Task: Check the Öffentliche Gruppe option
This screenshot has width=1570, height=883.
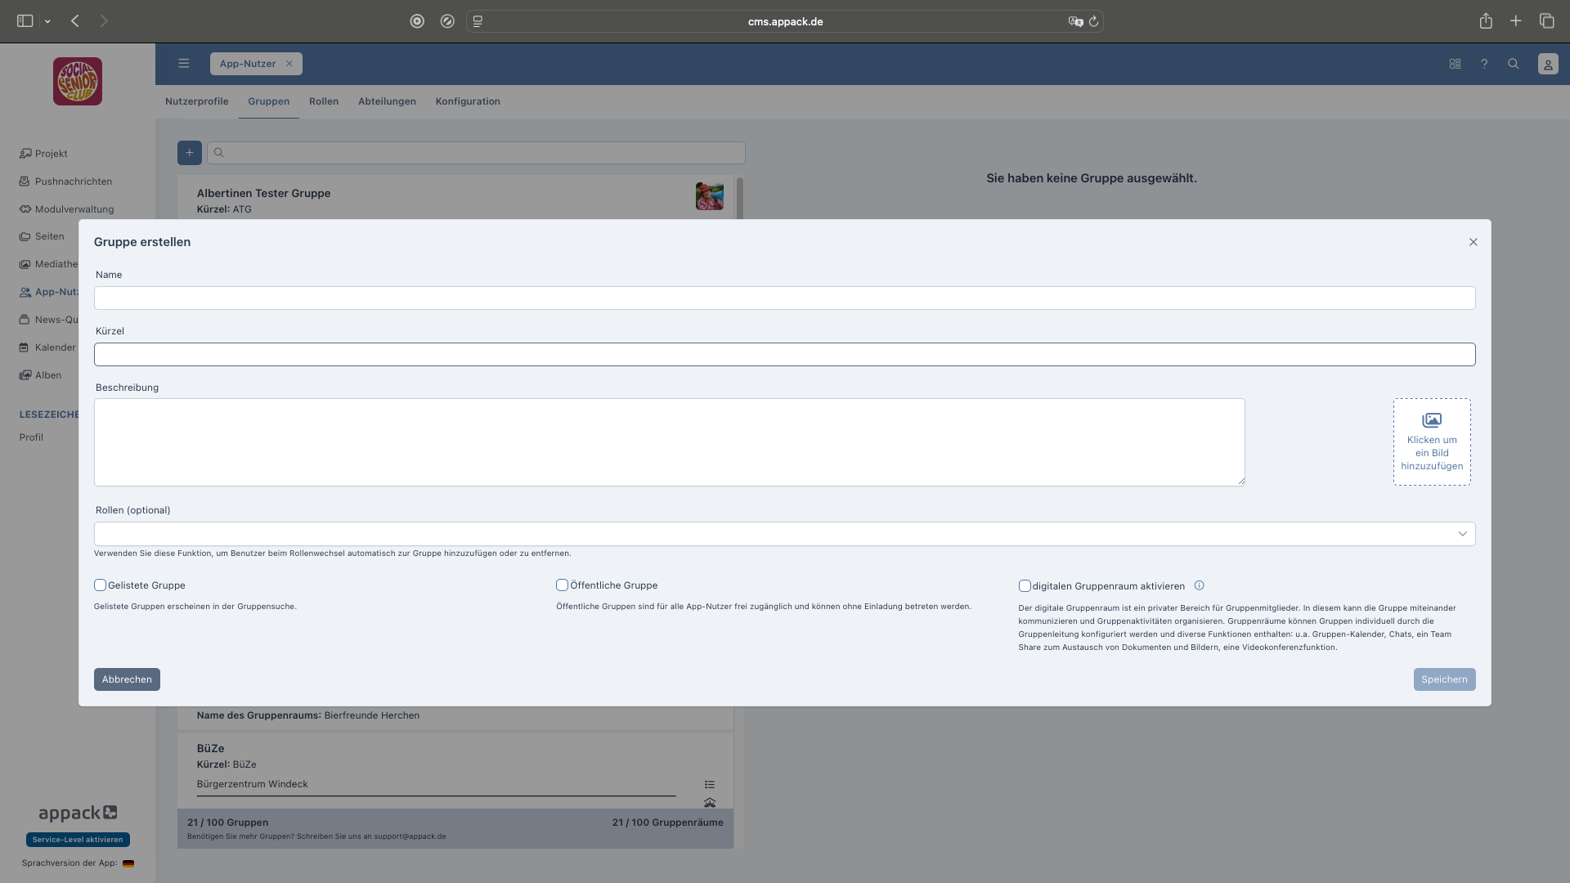Action: (x=562, y=585)
